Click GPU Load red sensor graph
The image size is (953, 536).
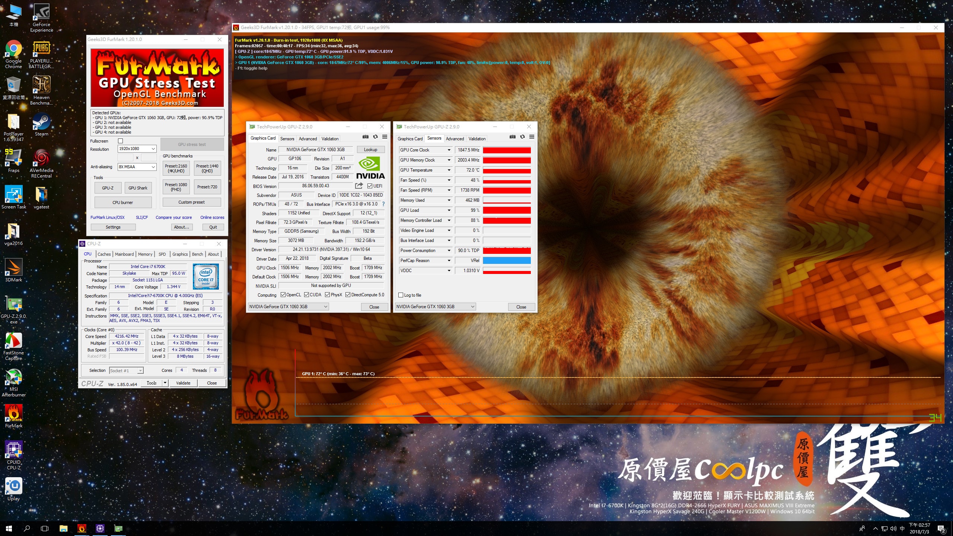(x=507, y=210)
